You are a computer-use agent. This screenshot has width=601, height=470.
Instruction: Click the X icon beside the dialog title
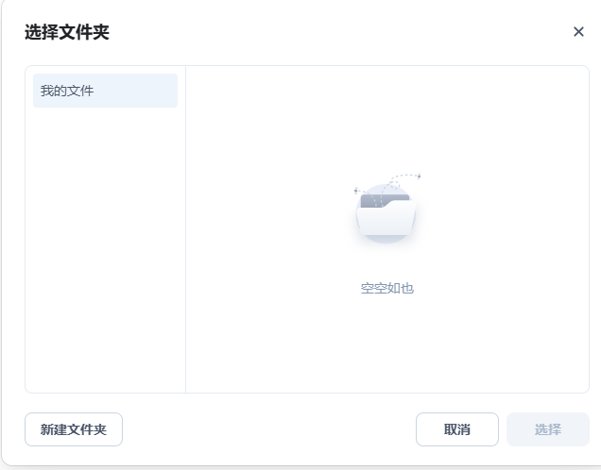(x=578, y=32)
